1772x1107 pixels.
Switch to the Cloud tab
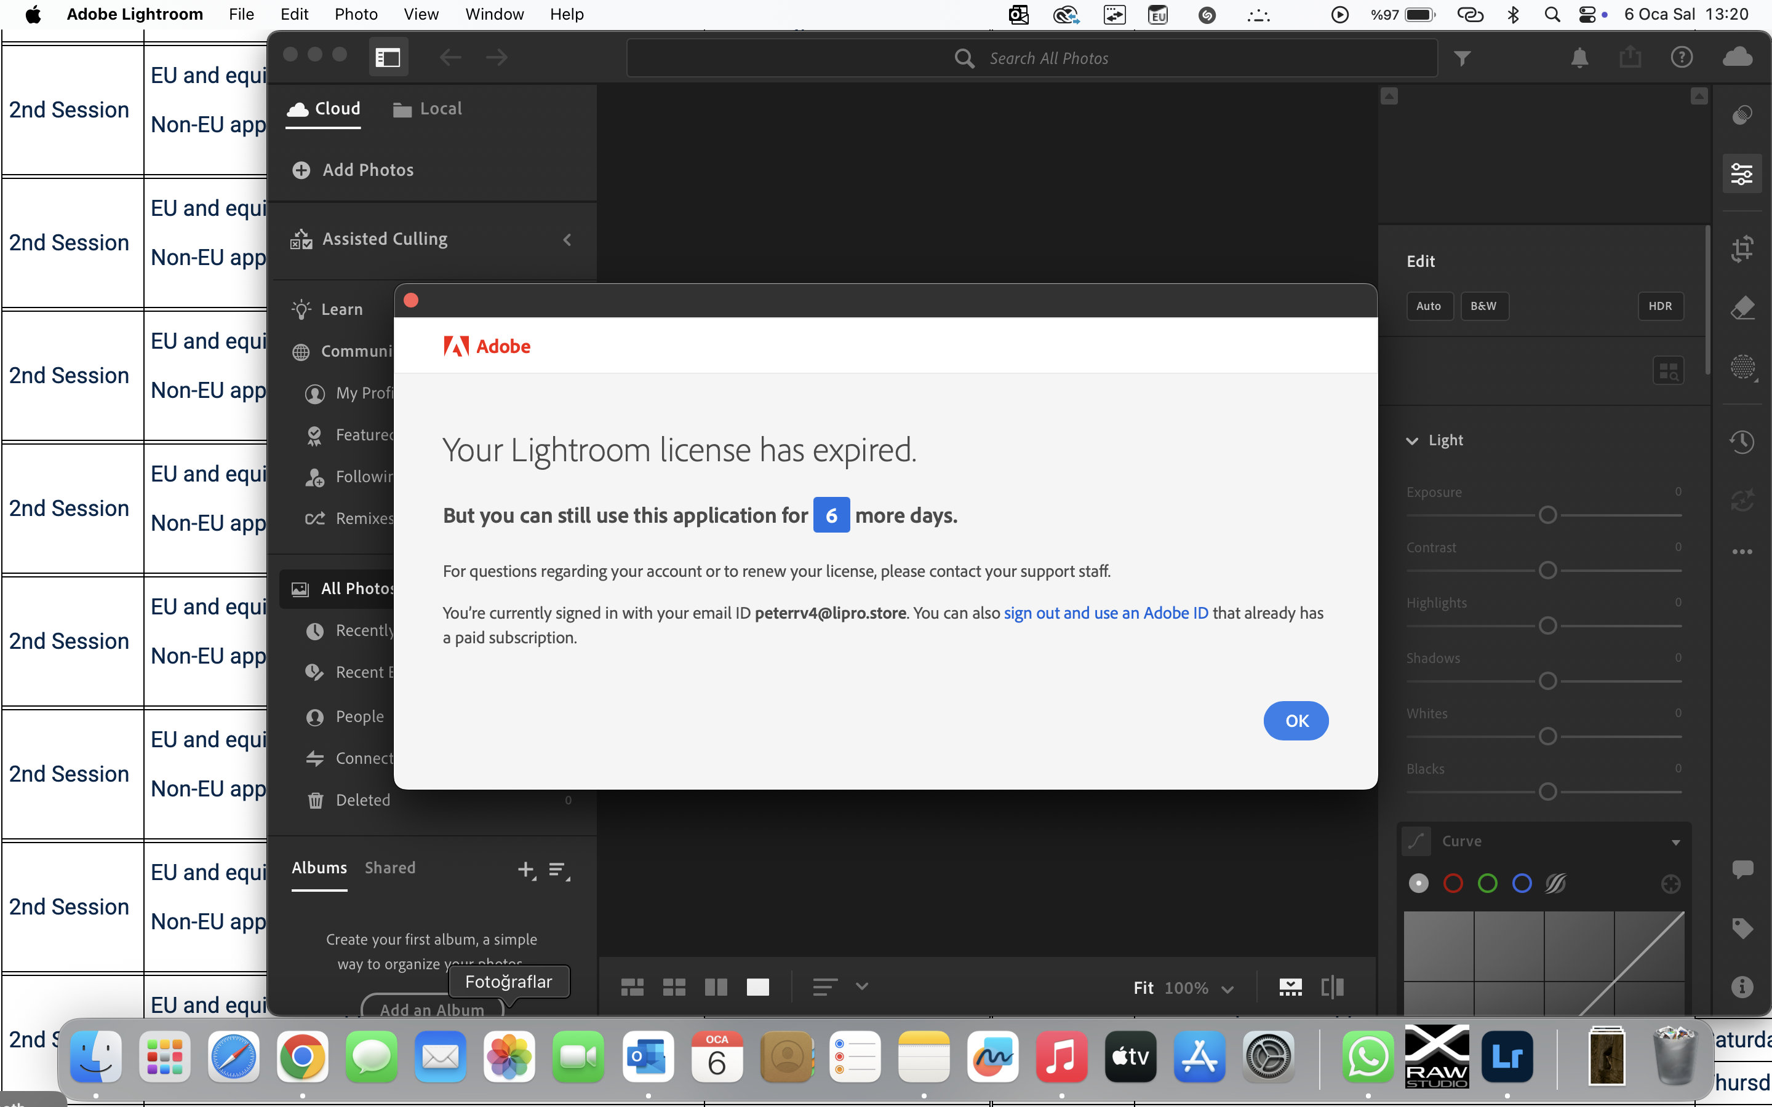click(323, 109)
